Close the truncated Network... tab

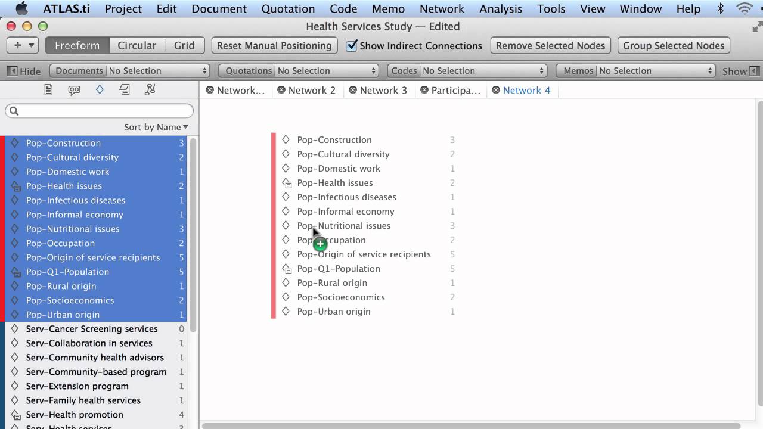point(210,90)
